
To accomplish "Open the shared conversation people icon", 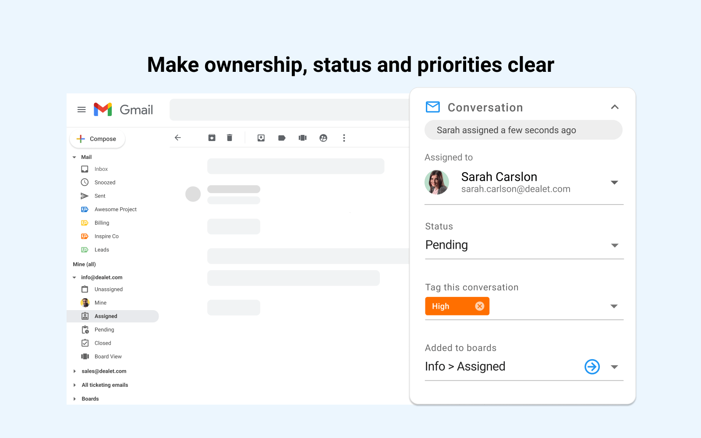I will [323, 137].
